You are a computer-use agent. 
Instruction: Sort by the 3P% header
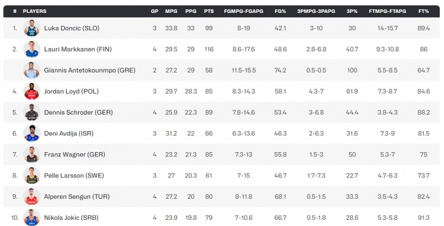coord(352,11)
